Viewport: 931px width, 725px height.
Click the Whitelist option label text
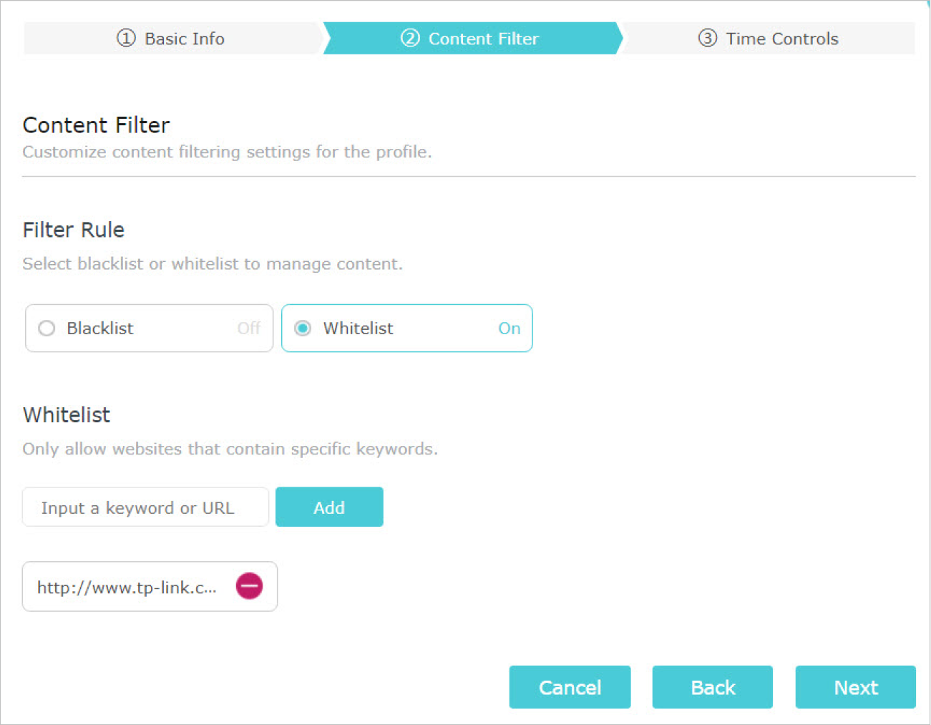pos(359,328)
